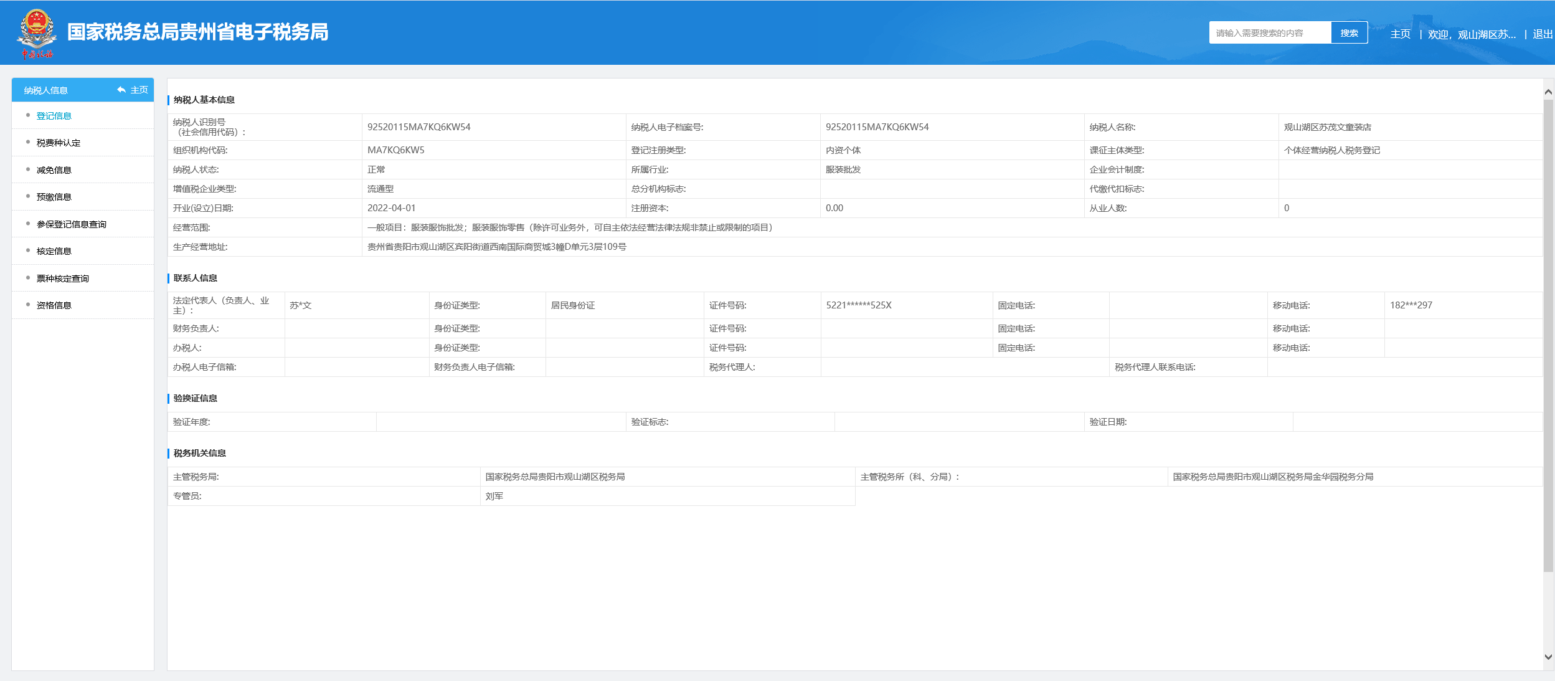
Task: Click the national tax emblem logo
Action: pos(37,32)
